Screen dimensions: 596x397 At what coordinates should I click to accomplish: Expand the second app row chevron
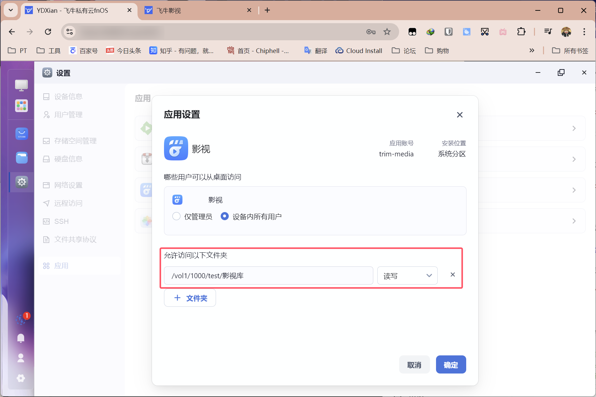(x=574, y=159)
